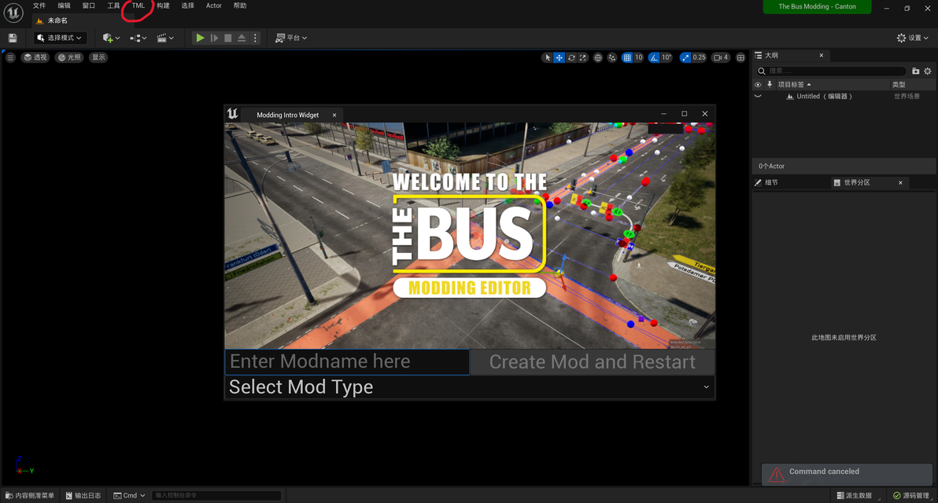
Task: Open the 窗口 Window menu
Action: [89, 6]
